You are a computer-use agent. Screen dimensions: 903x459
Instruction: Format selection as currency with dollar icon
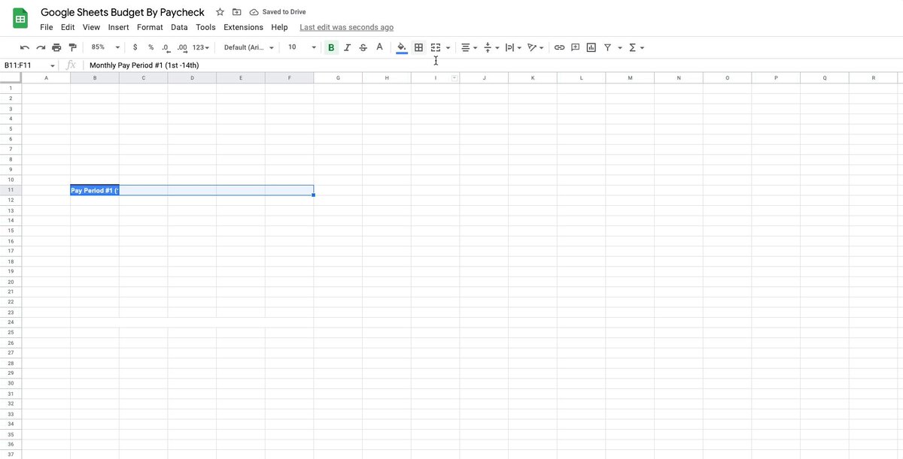135,47
